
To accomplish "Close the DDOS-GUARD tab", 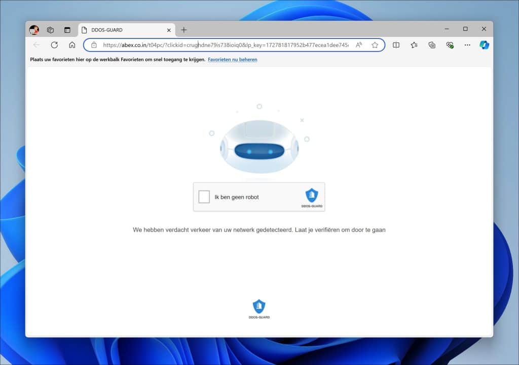I will [169, 30].
